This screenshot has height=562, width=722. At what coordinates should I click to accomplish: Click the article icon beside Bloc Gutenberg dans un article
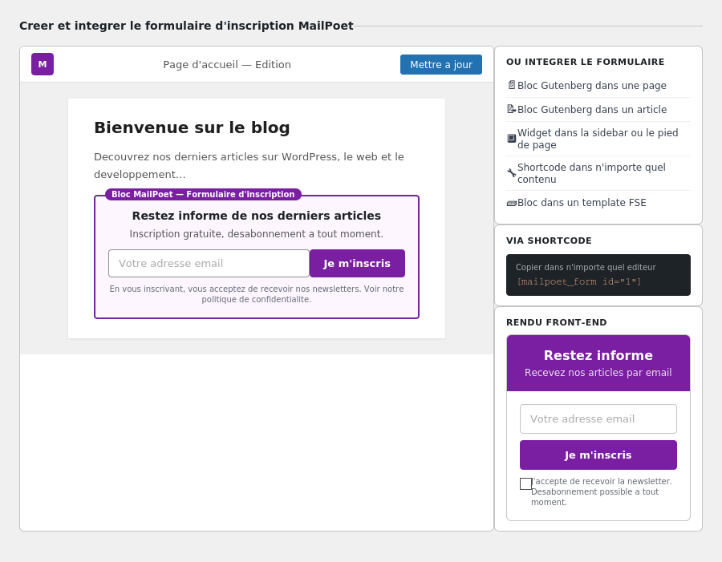point(511,109)
